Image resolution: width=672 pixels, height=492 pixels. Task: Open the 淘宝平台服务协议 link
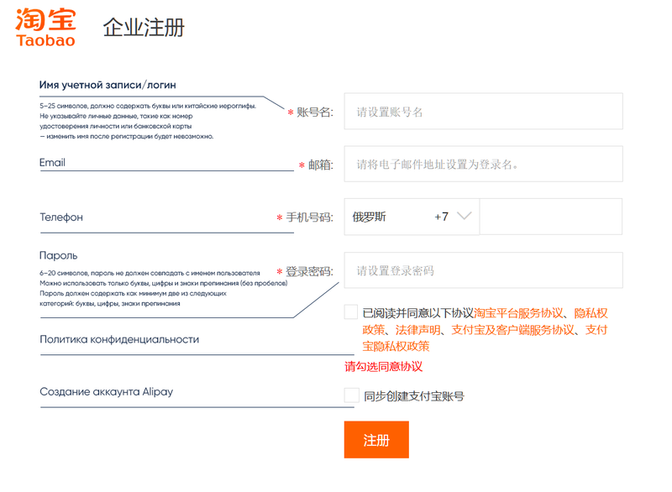pyautogui.click(x=518, y=313)
